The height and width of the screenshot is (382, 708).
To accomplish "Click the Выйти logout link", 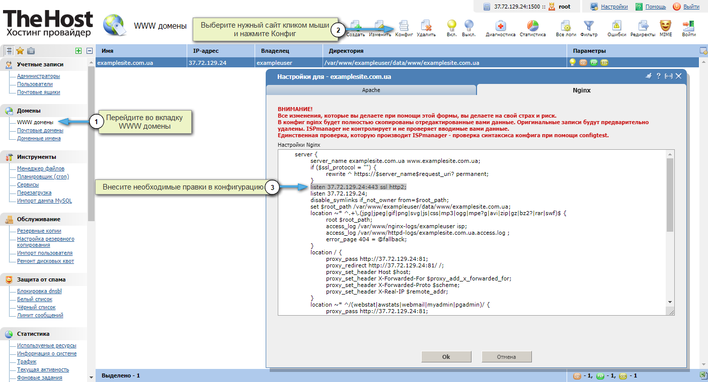I will pos(691,7).
